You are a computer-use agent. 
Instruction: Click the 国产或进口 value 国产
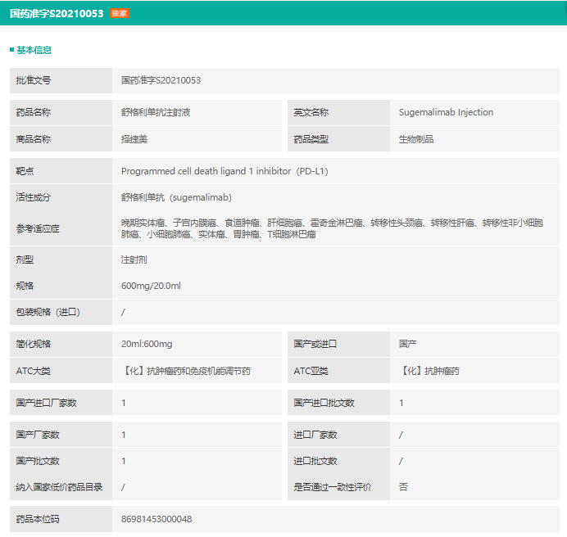pyautogui.click(x=408, y=344)
